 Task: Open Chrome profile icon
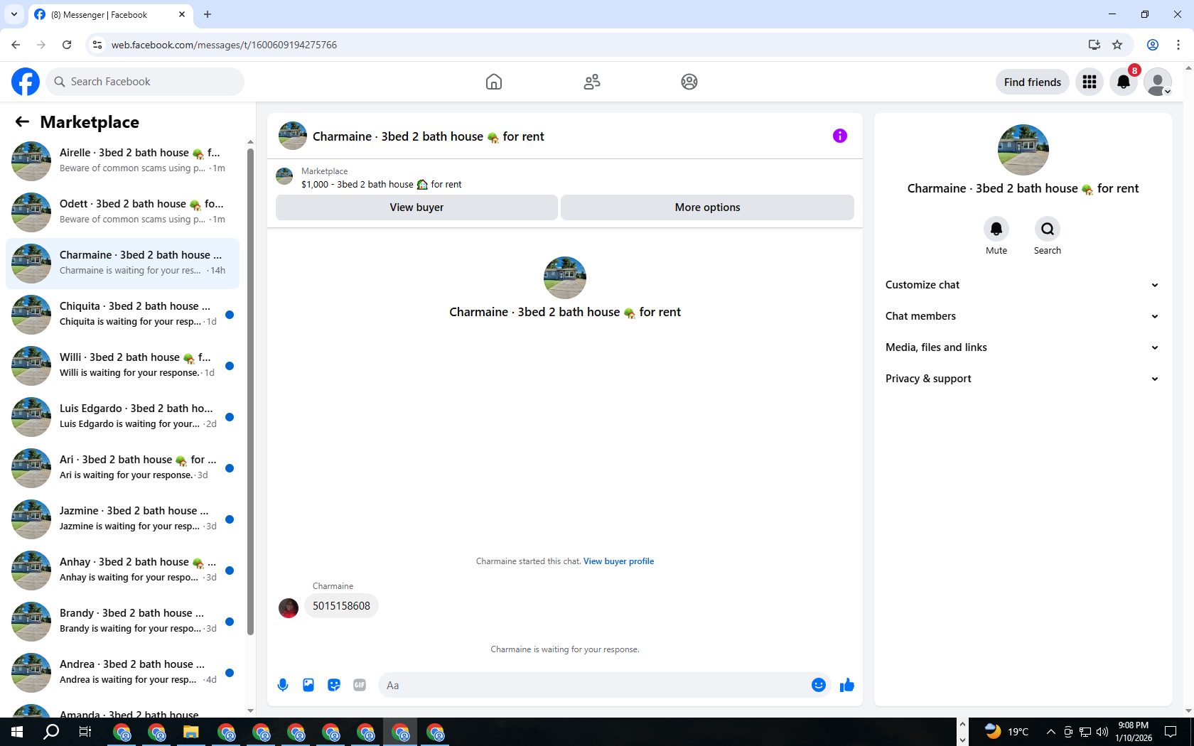pyautogui.click(x=1153, y=45)
